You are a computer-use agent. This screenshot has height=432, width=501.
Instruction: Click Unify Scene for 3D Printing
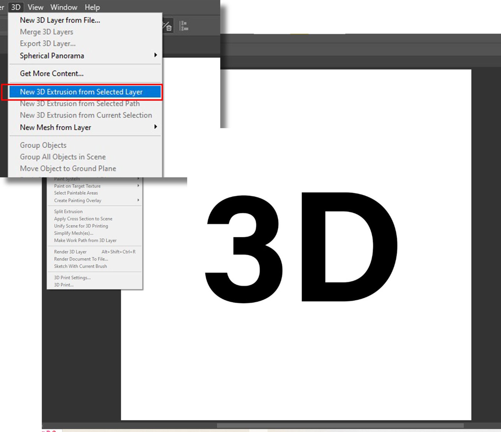tap(95, 226)
